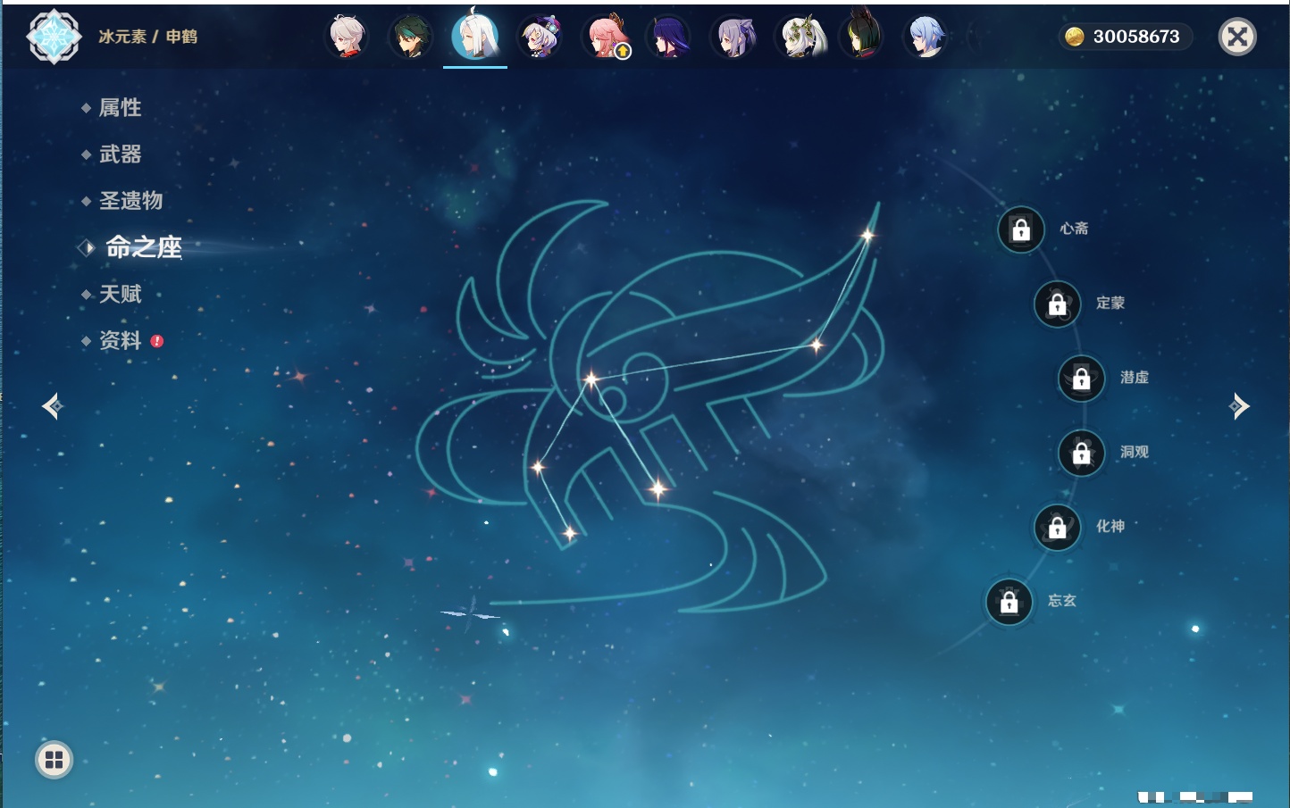Go to previous character with left arrow
Viewport: 1290px width, 808px height.
pos(52,406)
